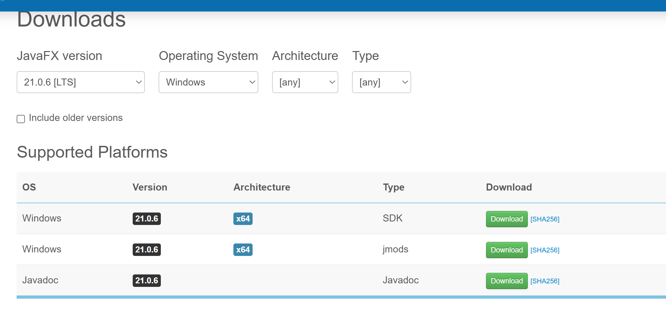
Task: Click the Include older versions label
Action: [x=75, y=118]
